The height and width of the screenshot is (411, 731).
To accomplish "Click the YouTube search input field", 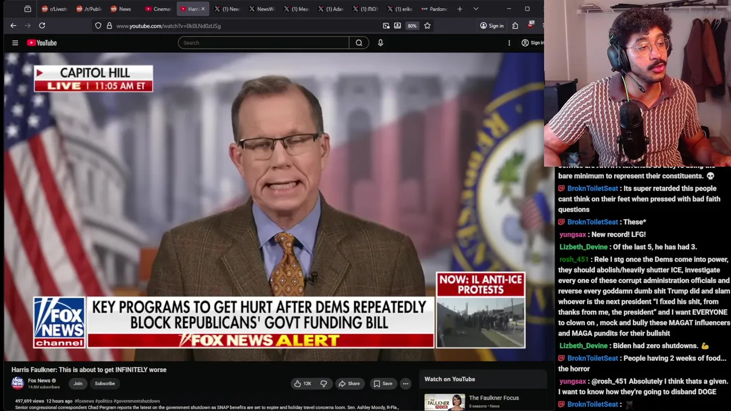I will [263, 43].
